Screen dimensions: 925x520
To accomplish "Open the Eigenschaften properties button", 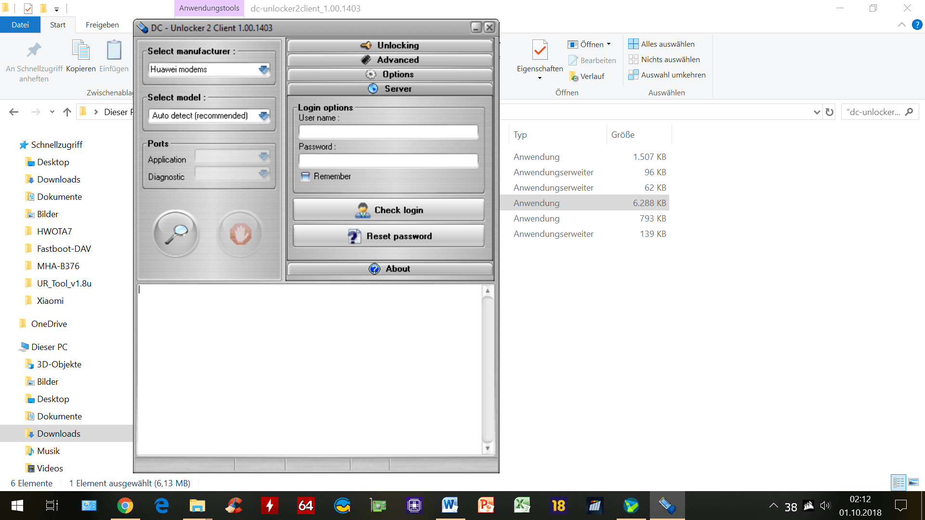I will 540,60.
